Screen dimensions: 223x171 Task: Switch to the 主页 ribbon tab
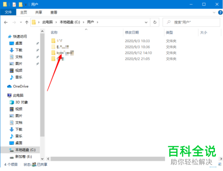click(x=24, y=12)
